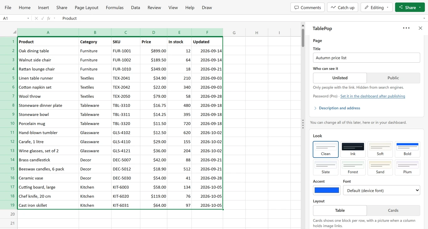This screenshot has width=428, height=229.
Task: Follow the Set it in the dashboard link
Action: (x=373, y=96)
